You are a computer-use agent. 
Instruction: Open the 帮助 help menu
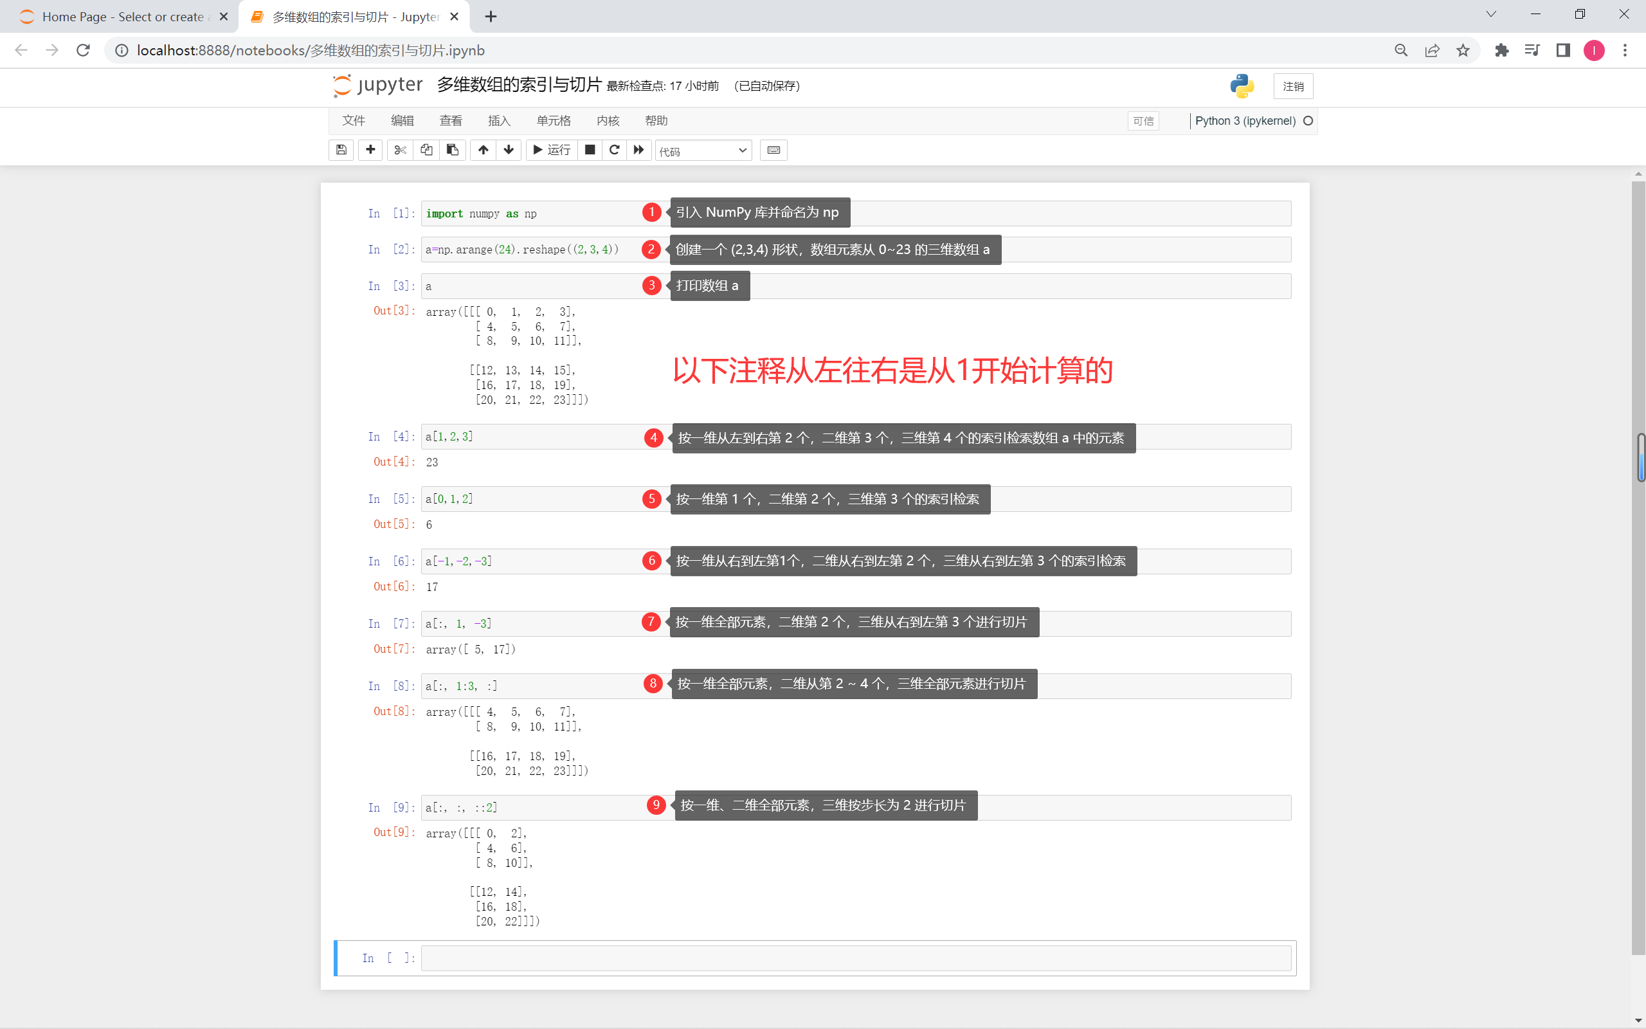tap(655, 118)
